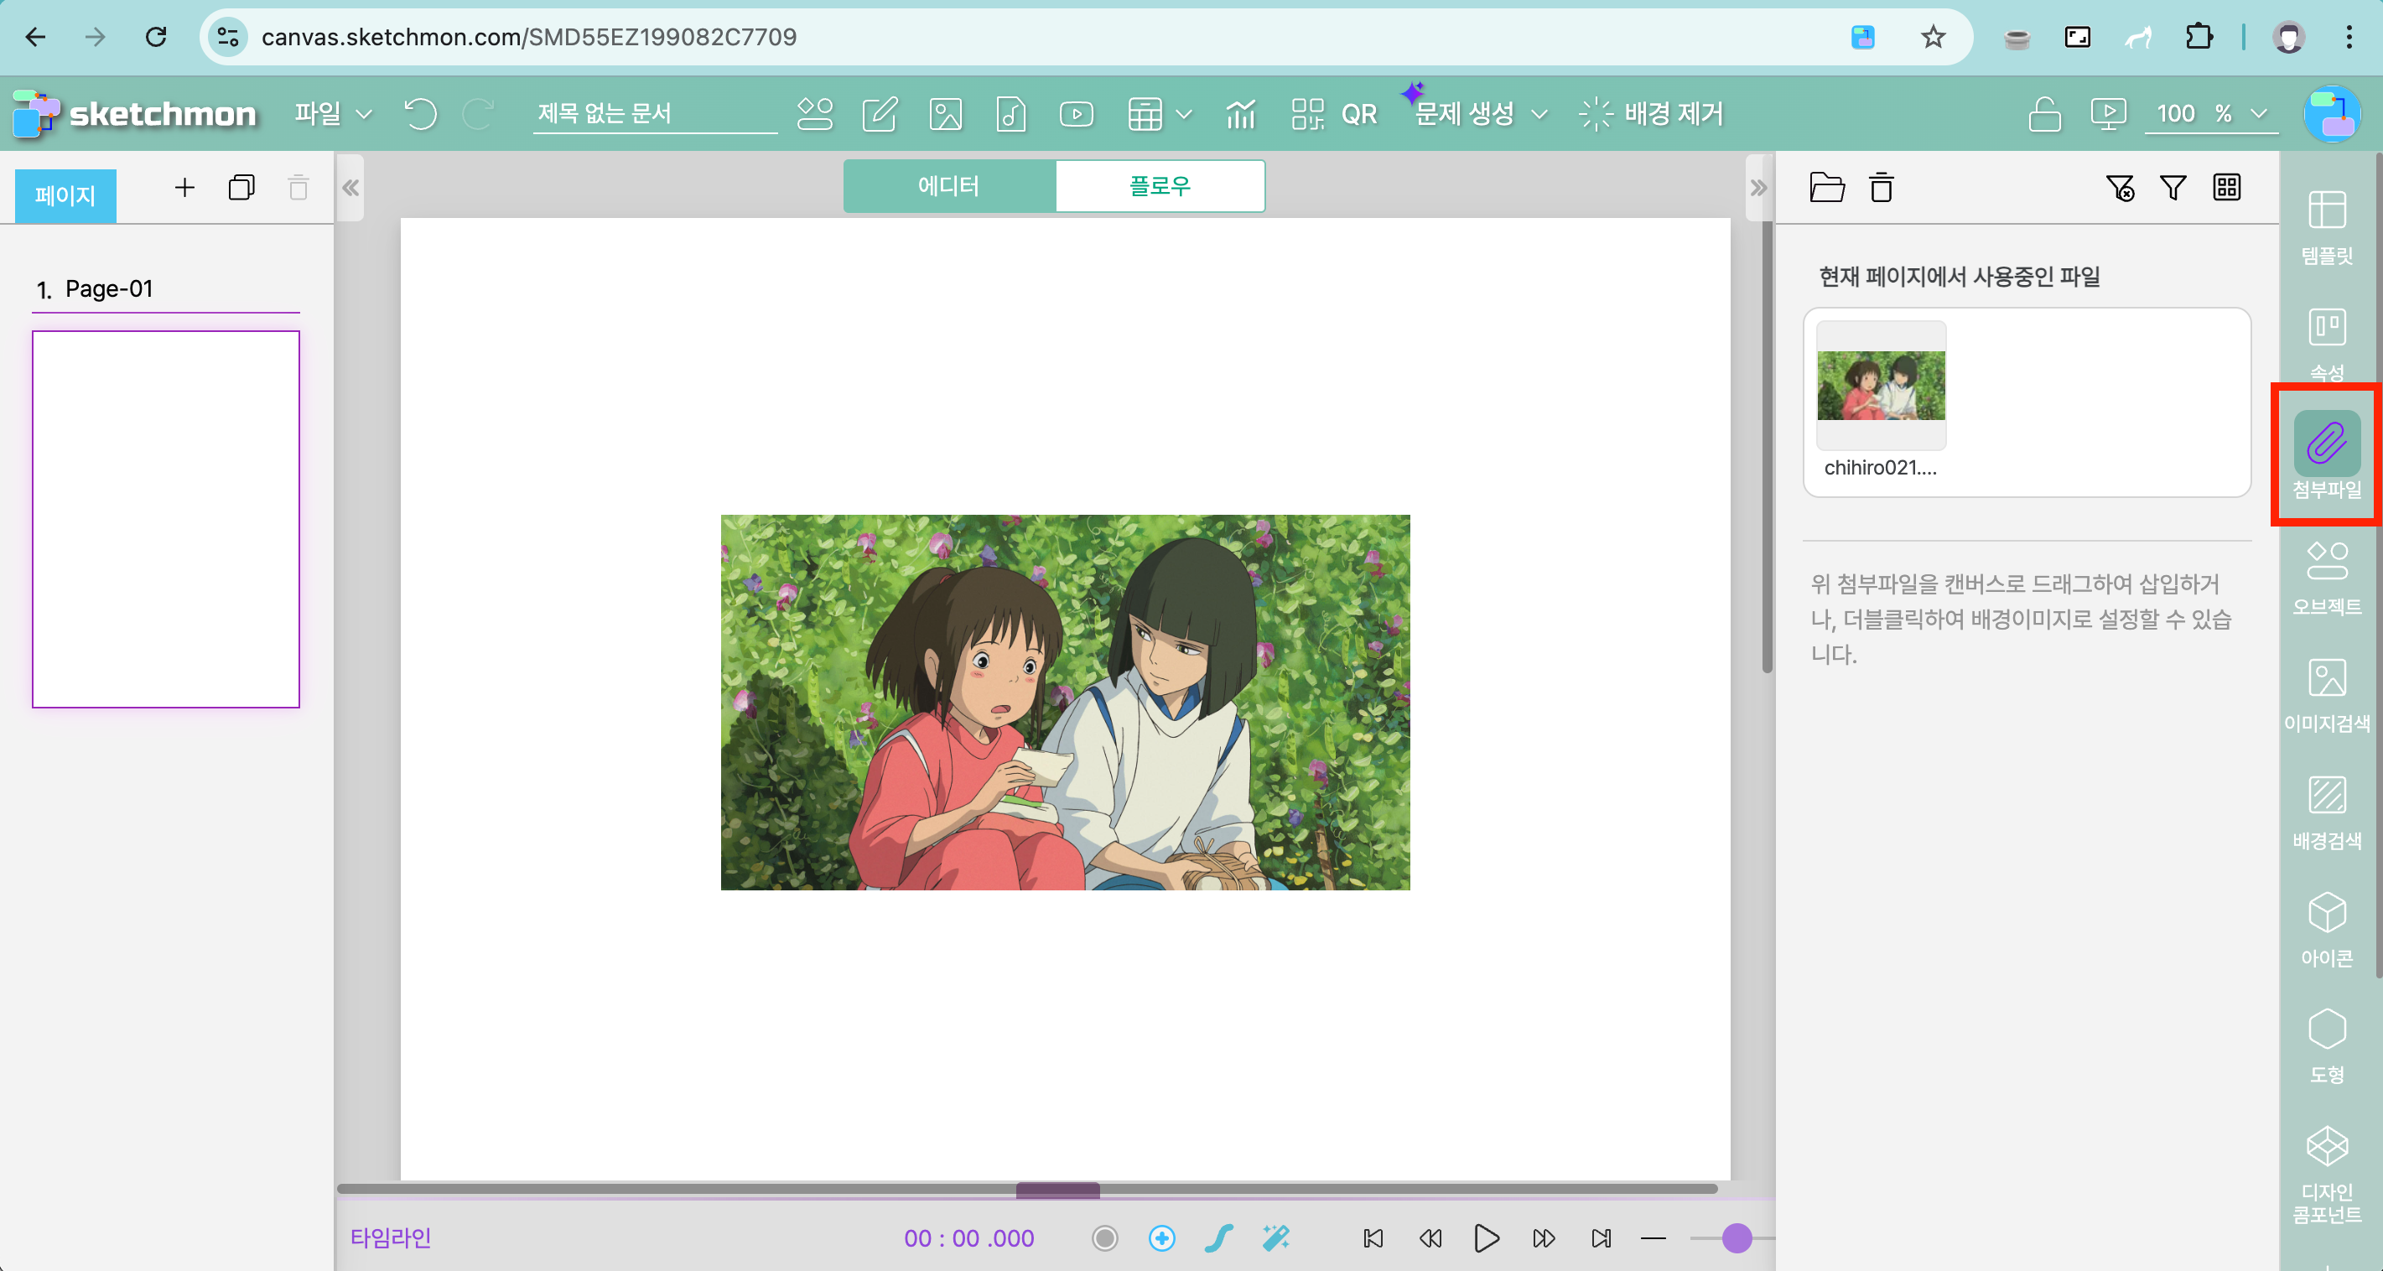Click the timeline zoom slider handle
This screenshot has width=2383, height=1271.
tap(1737, 1237)
